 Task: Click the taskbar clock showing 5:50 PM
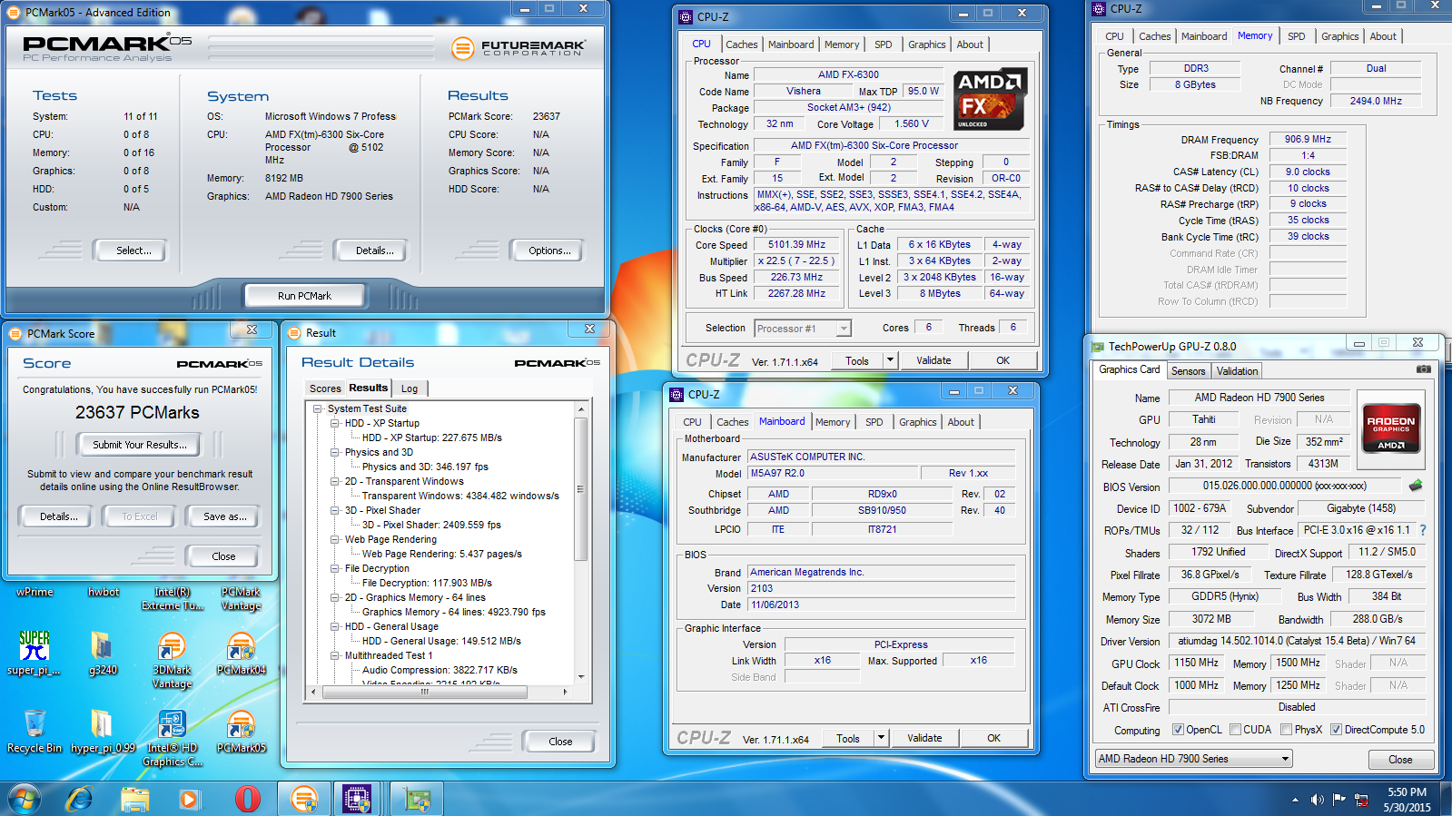tap(1407, 800)
